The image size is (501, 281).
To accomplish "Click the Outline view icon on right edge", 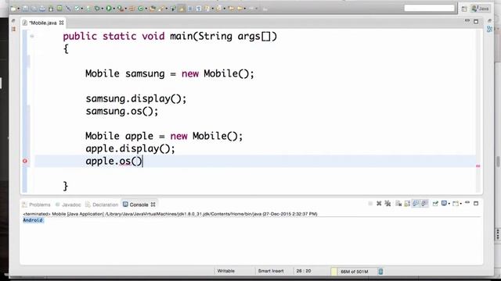I will [489, 29].
